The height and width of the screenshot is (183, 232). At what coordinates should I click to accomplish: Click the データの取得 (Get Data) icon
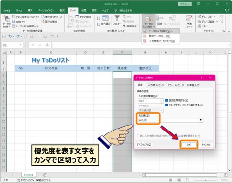(x=7, y=22)
